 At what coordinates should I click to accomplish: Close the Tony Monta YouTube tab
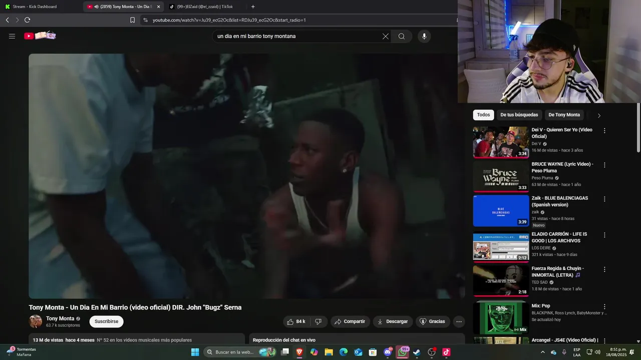pos(159,6)
